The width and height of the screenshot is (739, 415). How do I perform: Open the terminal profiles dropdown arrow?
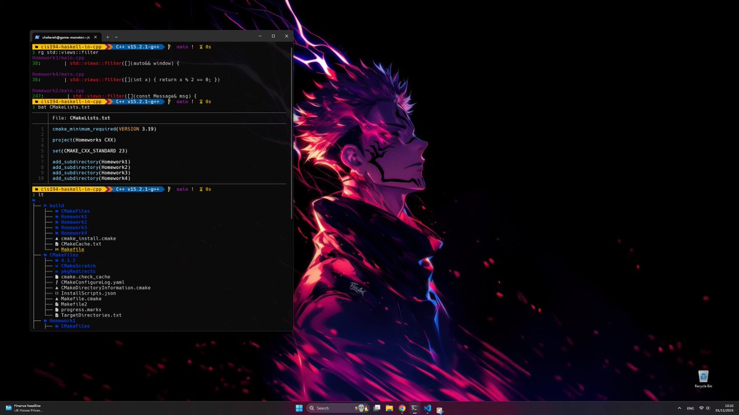click(x=116, y=37)
